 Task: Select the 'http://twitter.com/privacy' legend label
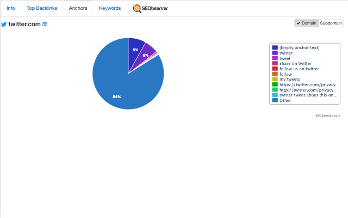(306, 90)
